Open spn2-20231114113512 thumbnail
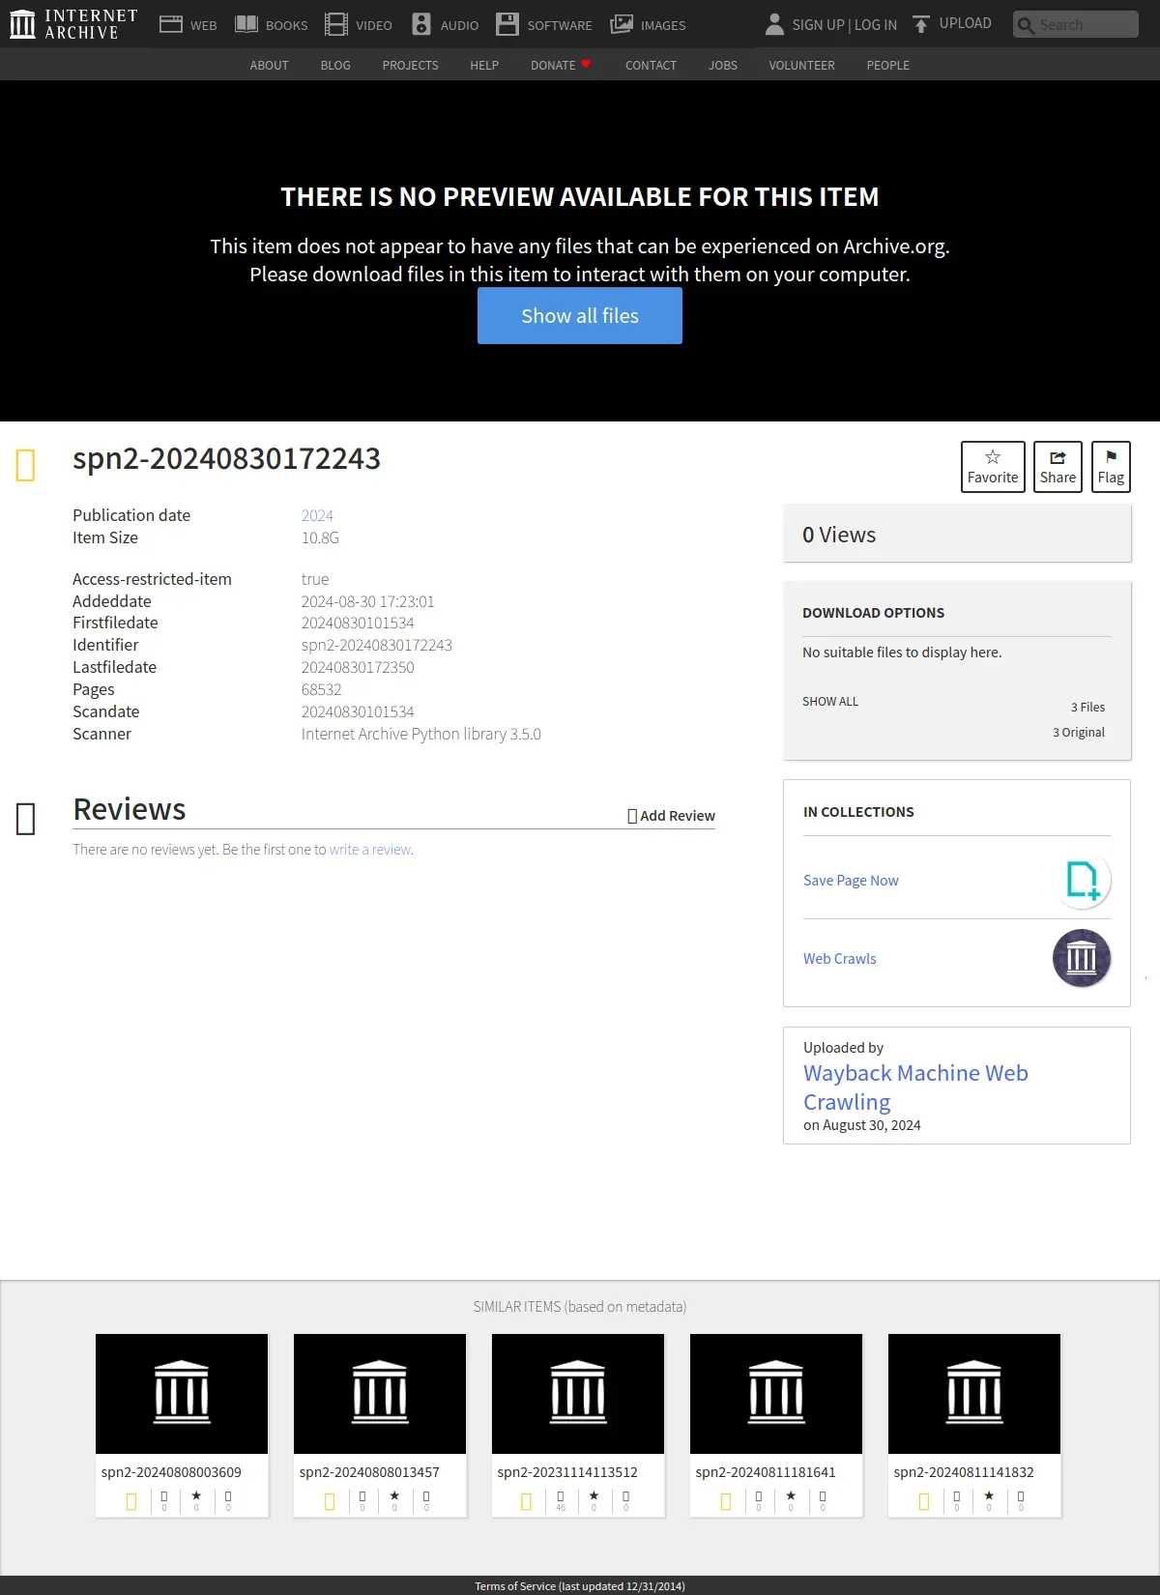Viewport: 1160px width, 1595px height. tap(578, 1394)
